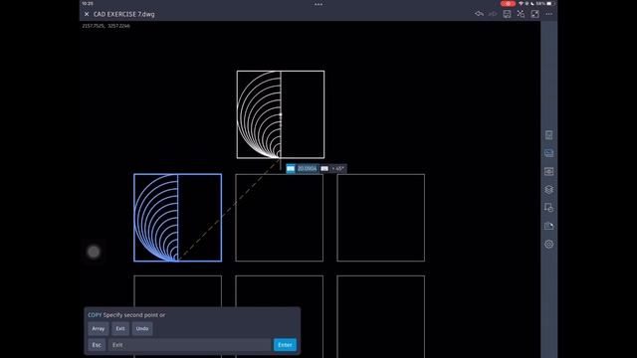
Task: Click the coordinate readout in the top left
Action: [106, 26]
